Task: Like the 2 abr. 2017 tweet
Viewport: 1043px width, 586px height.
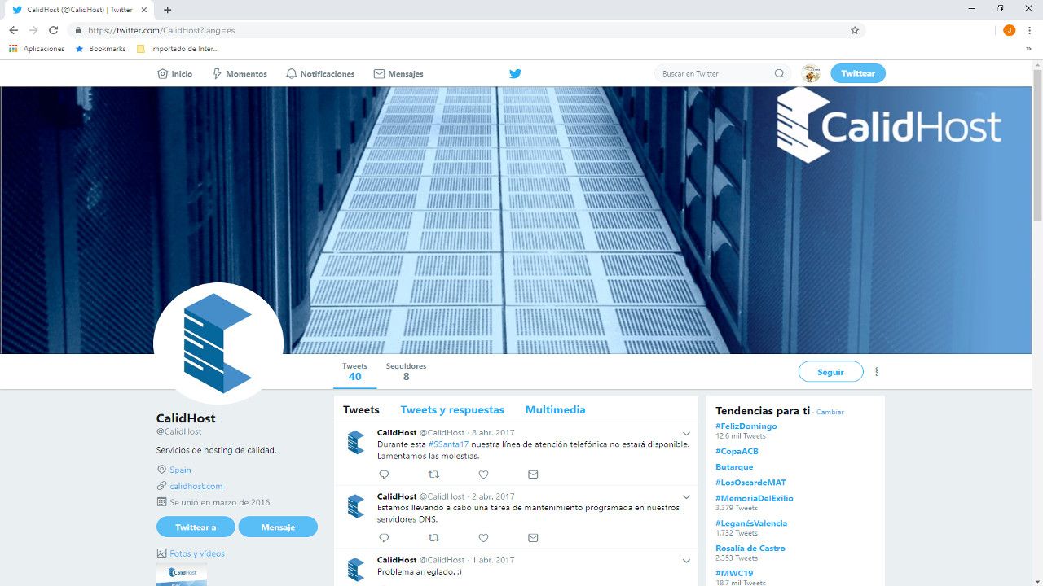Action: (483, 538)
